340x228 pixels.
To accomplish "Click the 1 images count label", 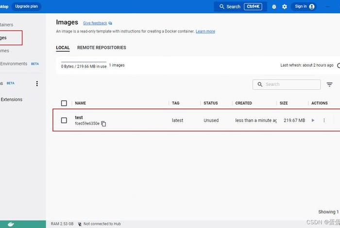I will 117,65.
